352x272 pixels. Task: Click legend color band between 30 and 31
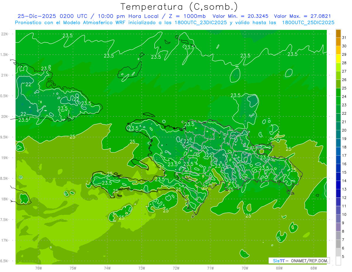click(338, 42)
